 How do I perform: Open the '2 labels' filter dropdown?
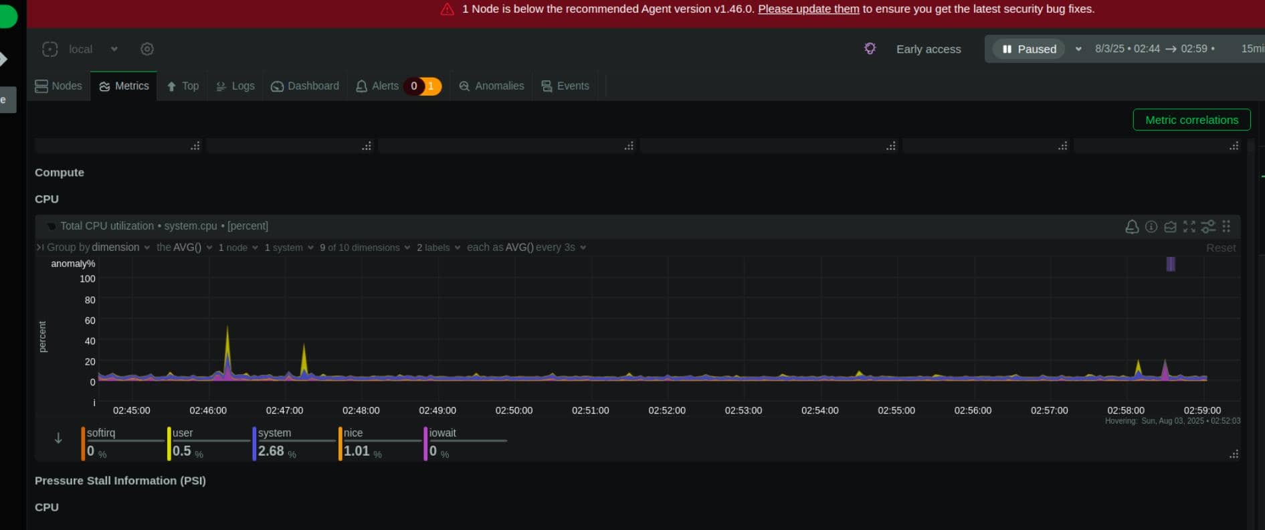tap(439, 248)
